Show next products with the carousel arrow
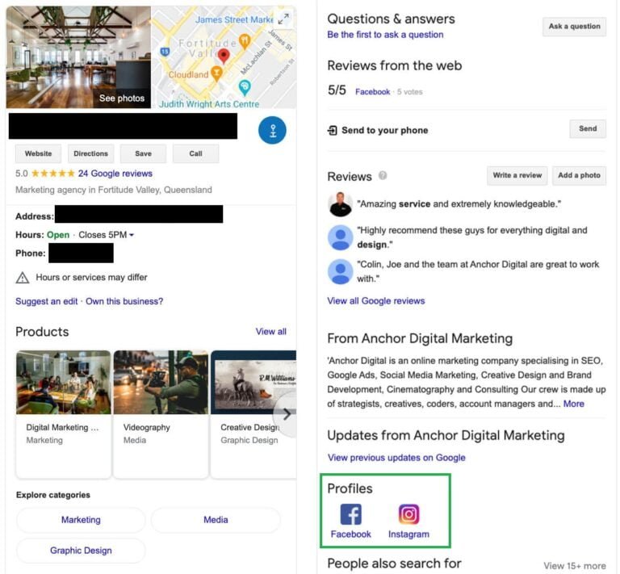Viewport: 620px width, 574px height. 287,414
